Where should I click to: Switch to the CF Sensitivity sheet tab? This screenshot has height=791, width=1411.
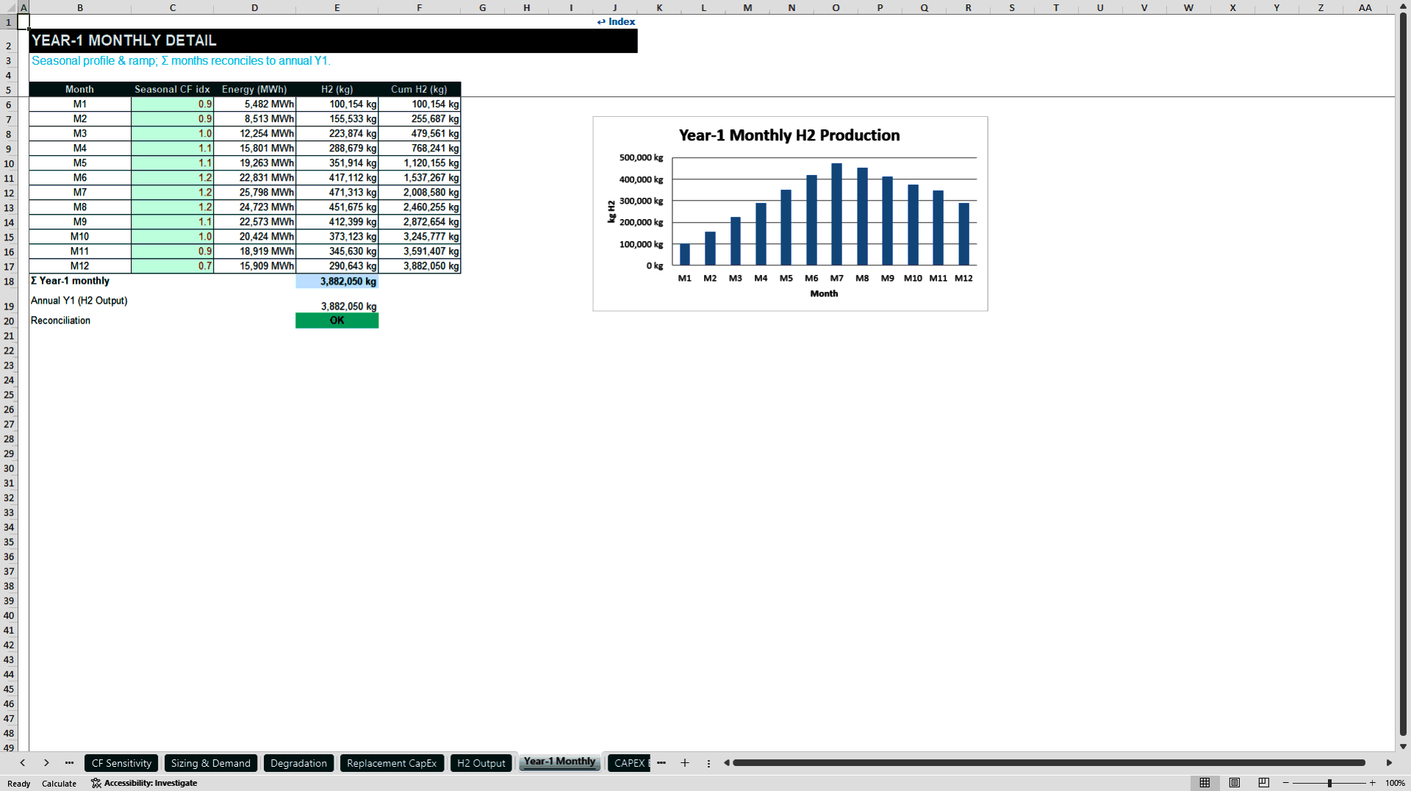point(121,763)
